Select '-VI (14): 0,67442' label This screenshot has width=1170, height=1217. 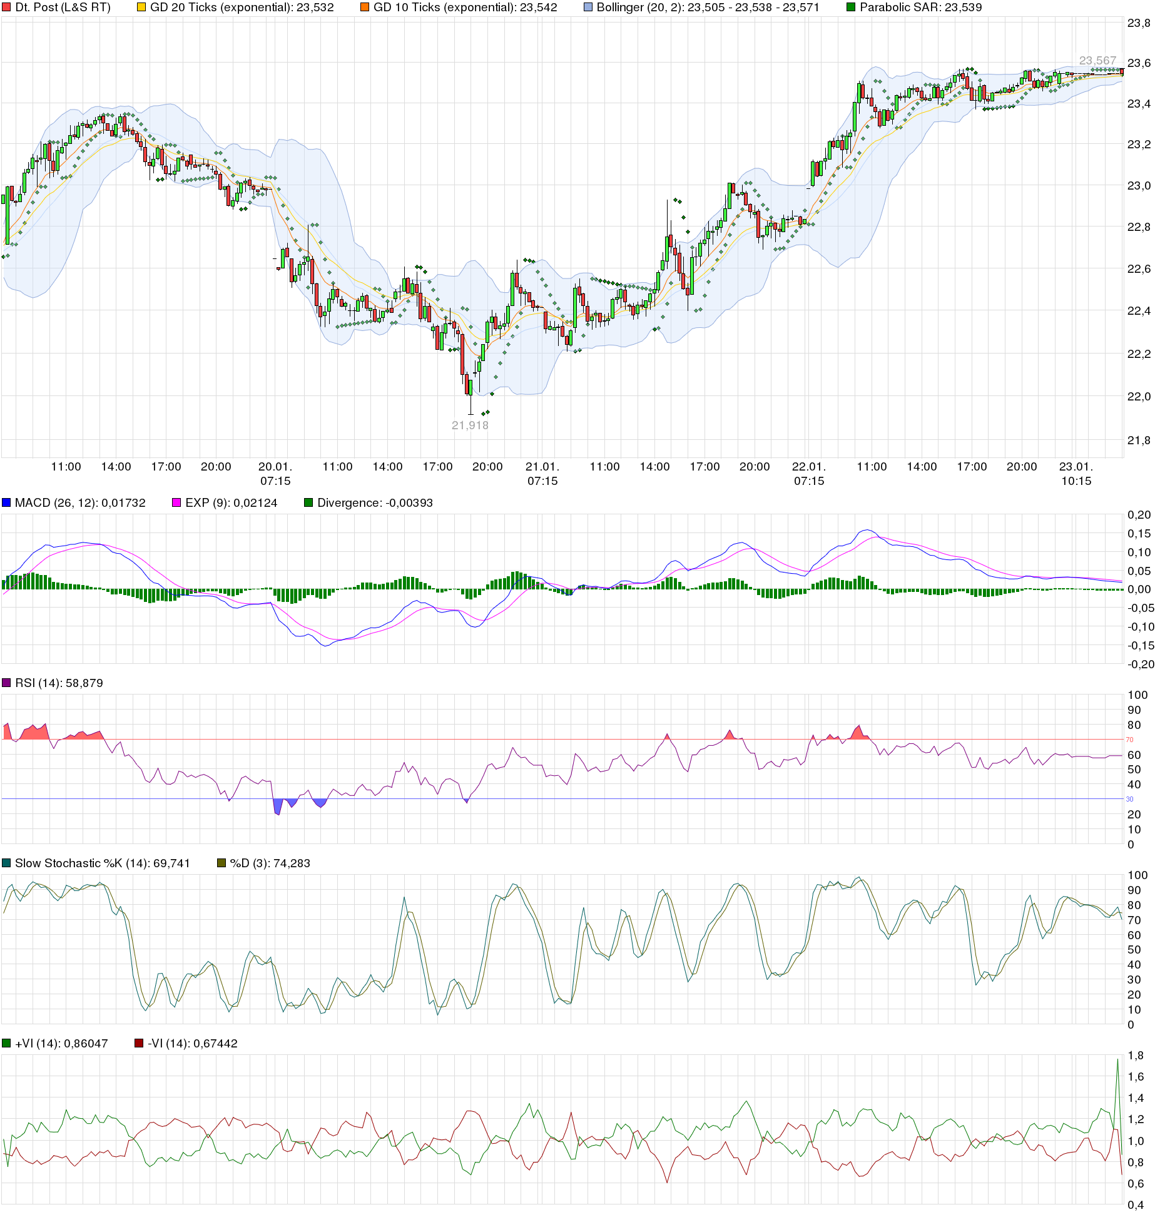click(193, 1043)
